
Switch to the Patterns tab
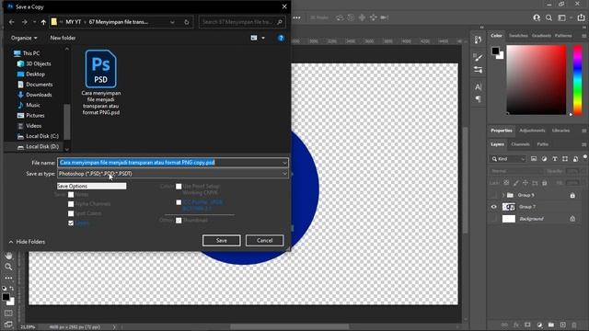point(563,36)
